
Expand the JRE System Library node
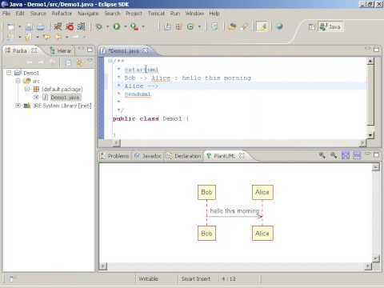point(18,106)
